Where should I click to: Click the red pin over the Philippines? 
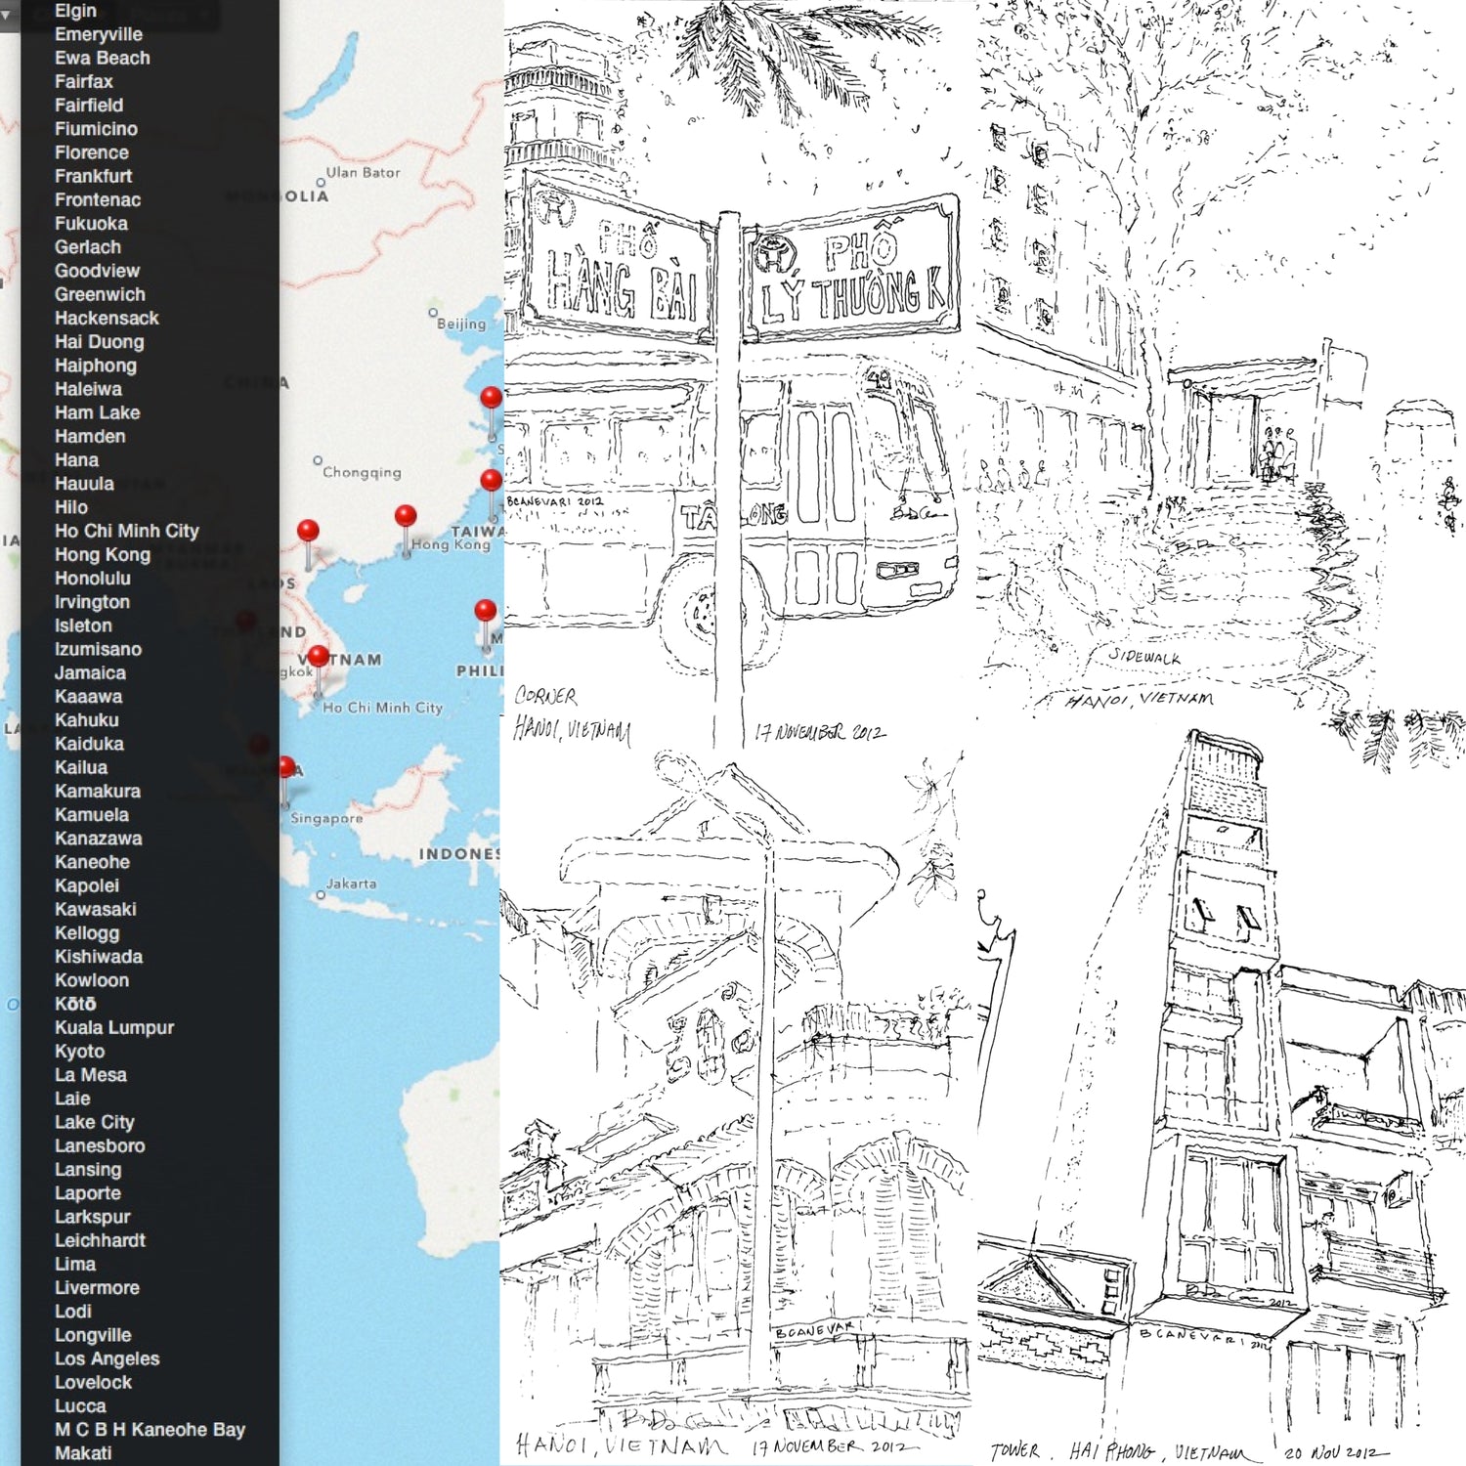(485, 612)
